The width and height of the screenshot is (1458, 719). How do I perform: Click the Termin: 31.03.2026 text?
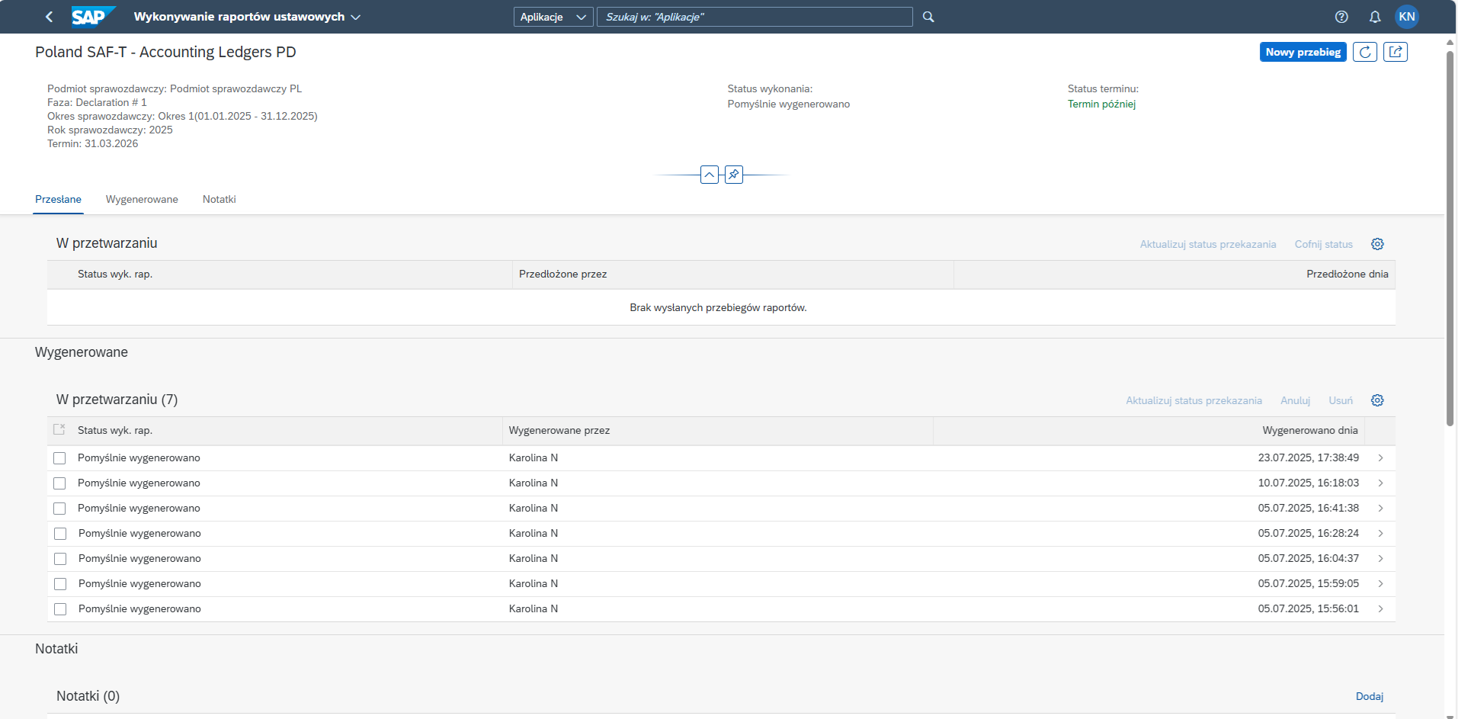[x=93, y=143]
